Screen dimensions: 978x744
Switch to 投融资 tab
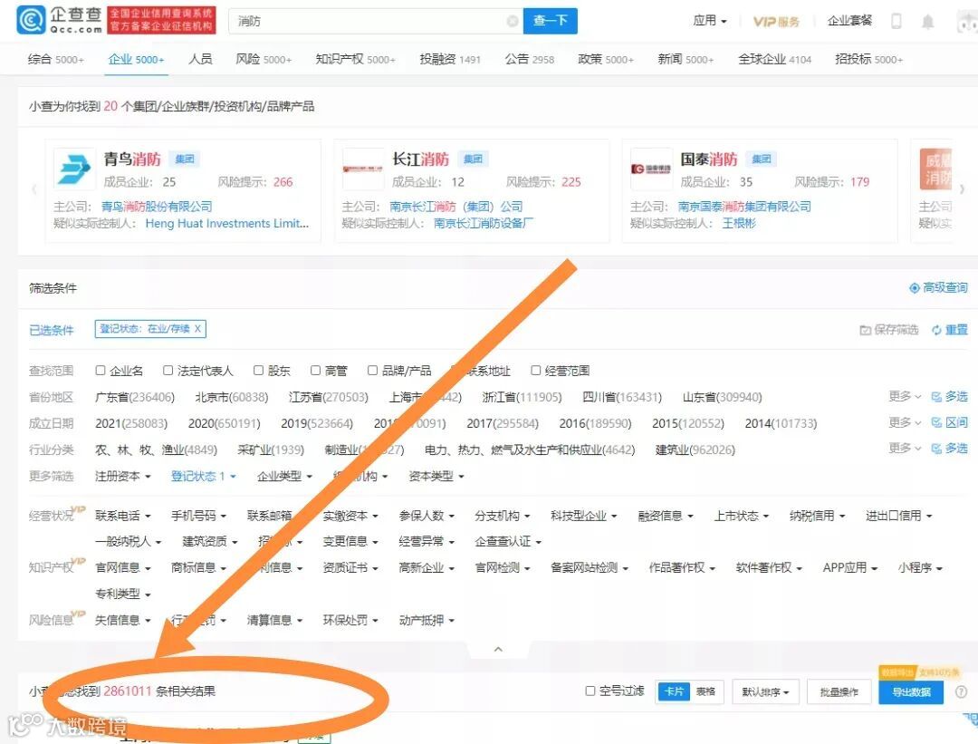pos(450,59)
